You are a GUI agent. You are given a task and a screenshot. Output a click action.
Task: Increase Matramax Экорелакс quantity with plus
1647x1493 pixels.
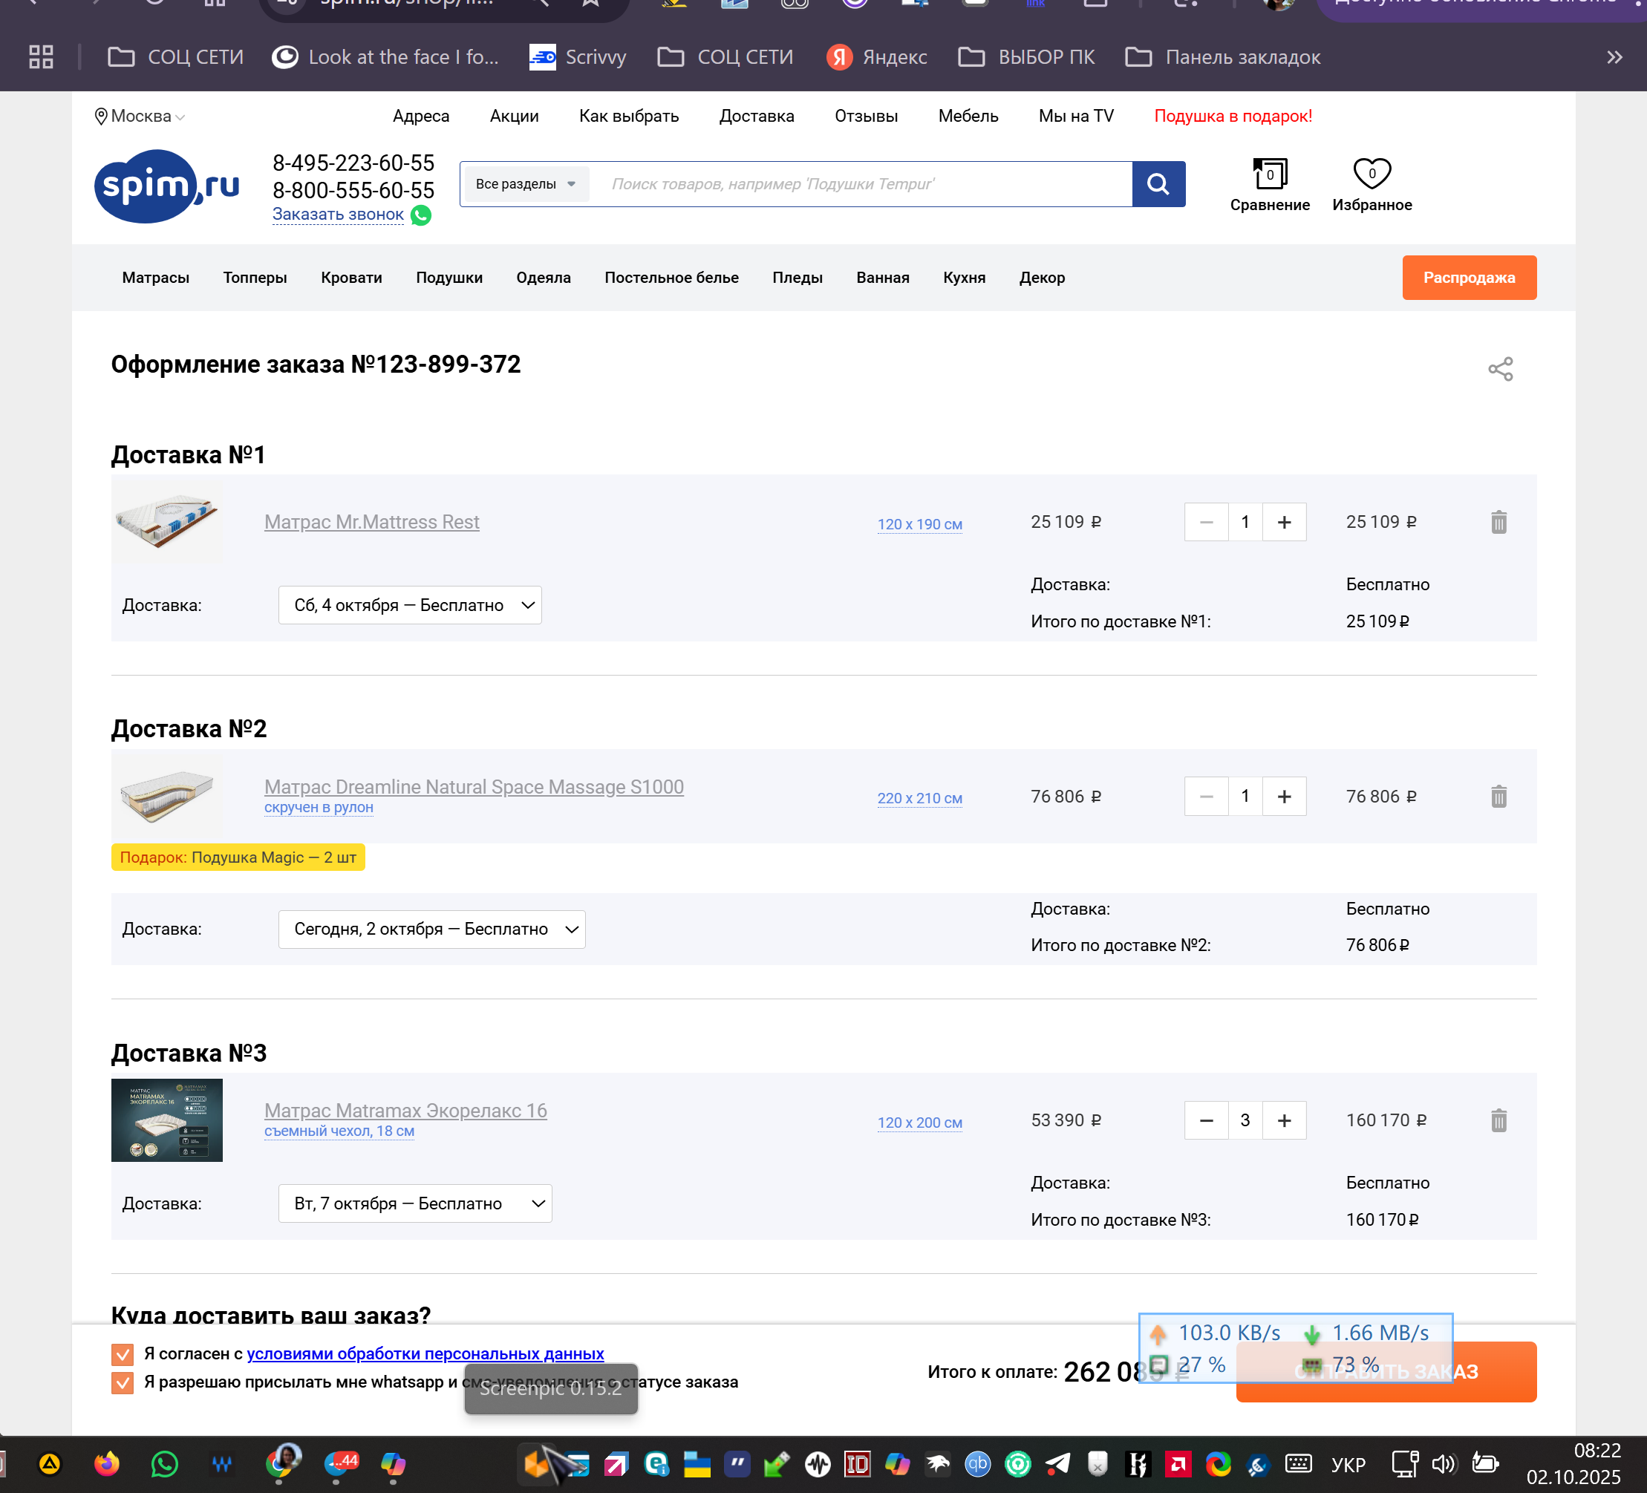click(x=1285, y=1120)
